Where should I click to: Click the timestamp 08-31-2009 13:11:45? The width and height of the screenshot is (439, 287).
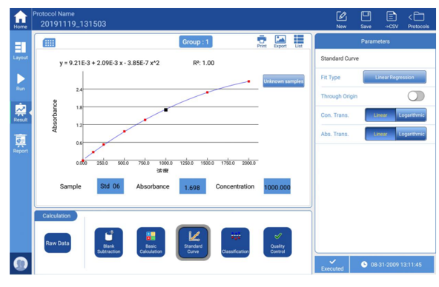[392, 264]
